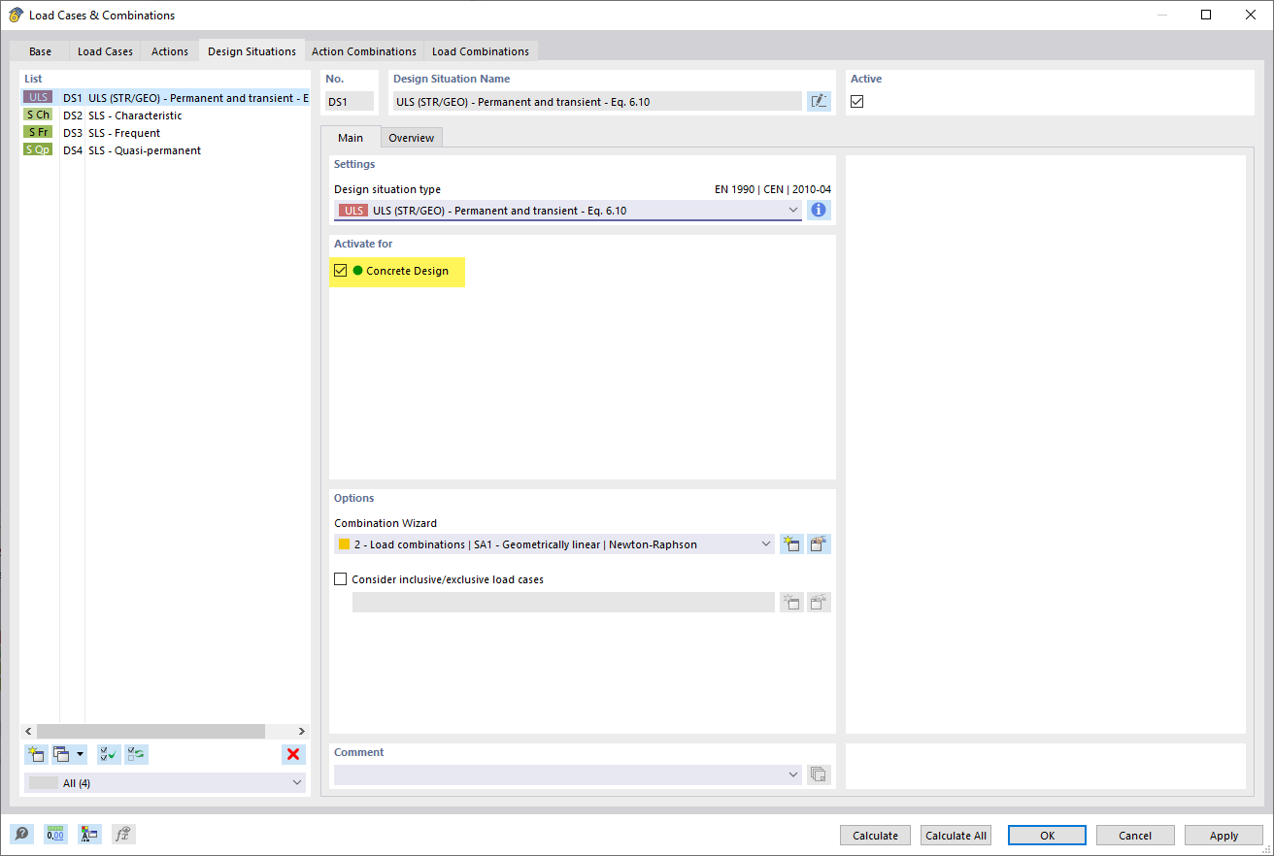1274x856 pixels.
Task: Open the formula fx icon
Action: (123, 834)
